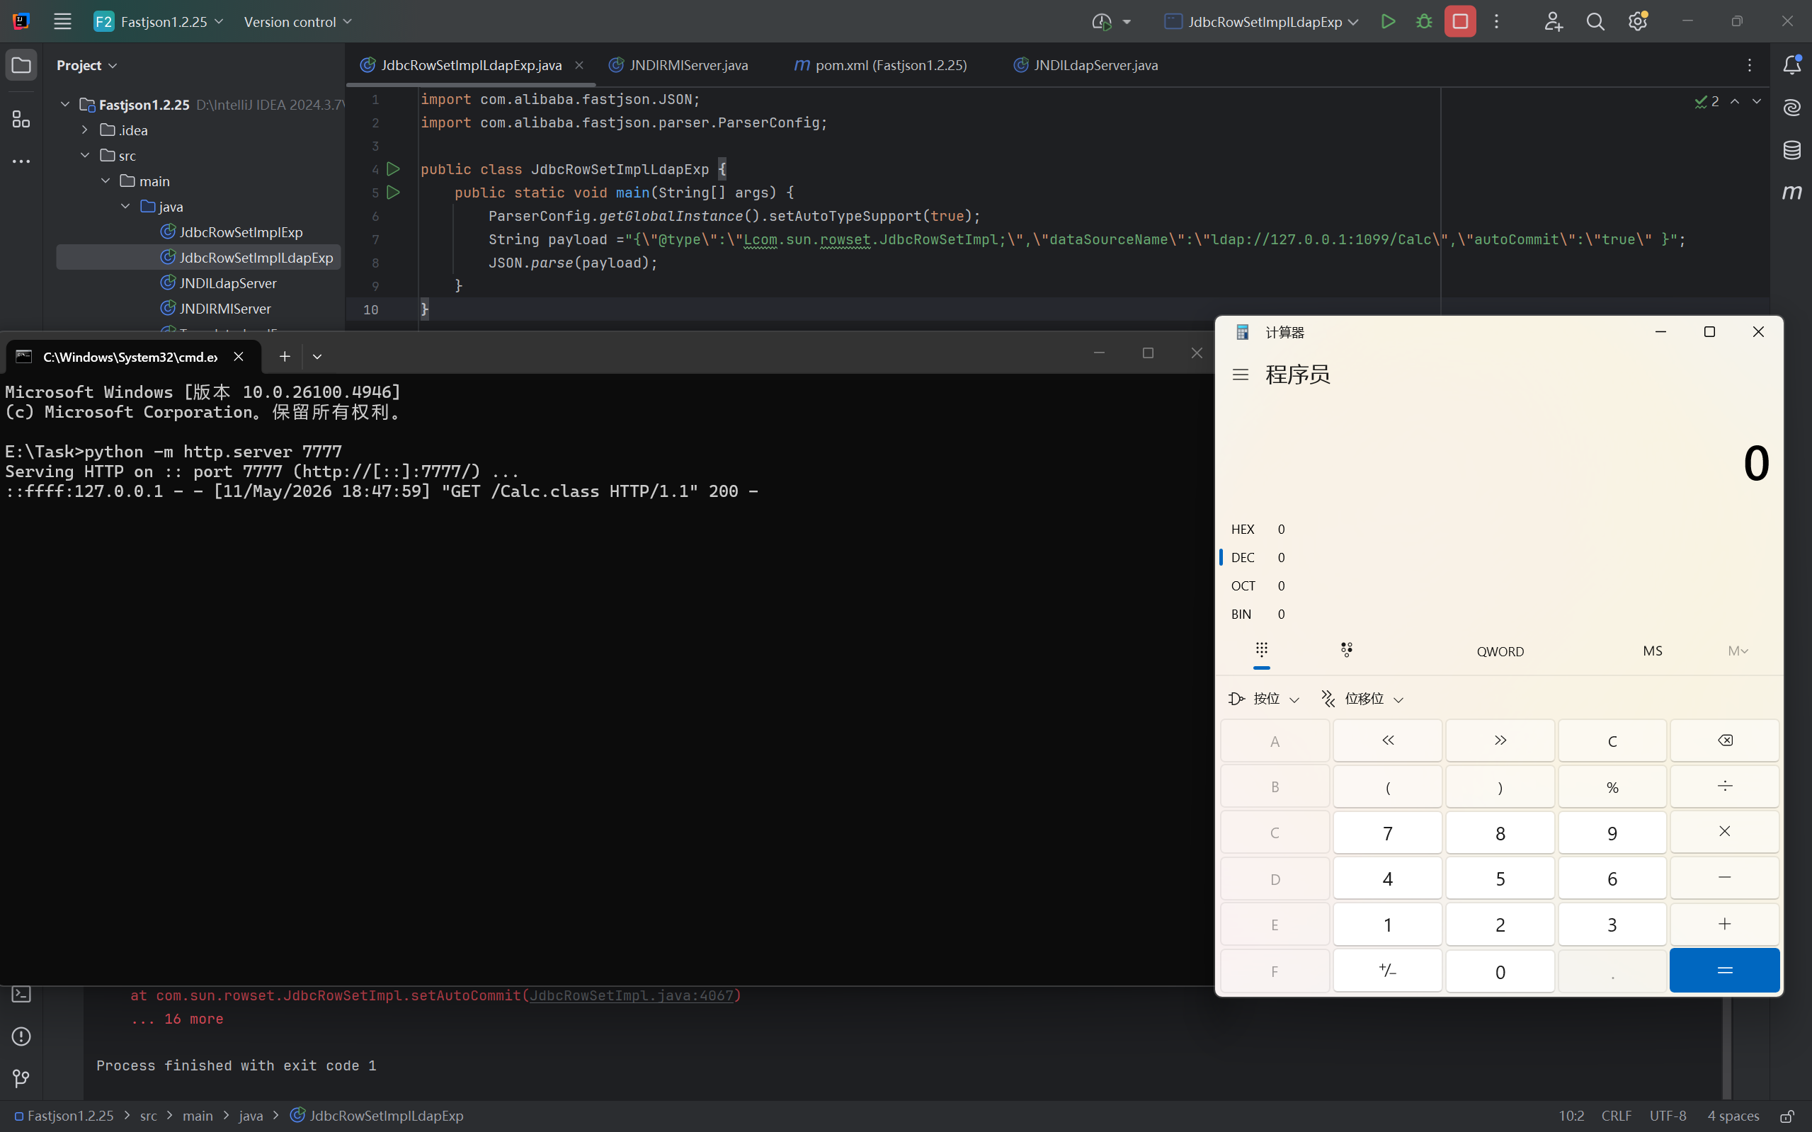This screenshot has height=1132, width=1812.
Task: Click the Calculator MS memory store button
Action: (x=1653, y=651)
